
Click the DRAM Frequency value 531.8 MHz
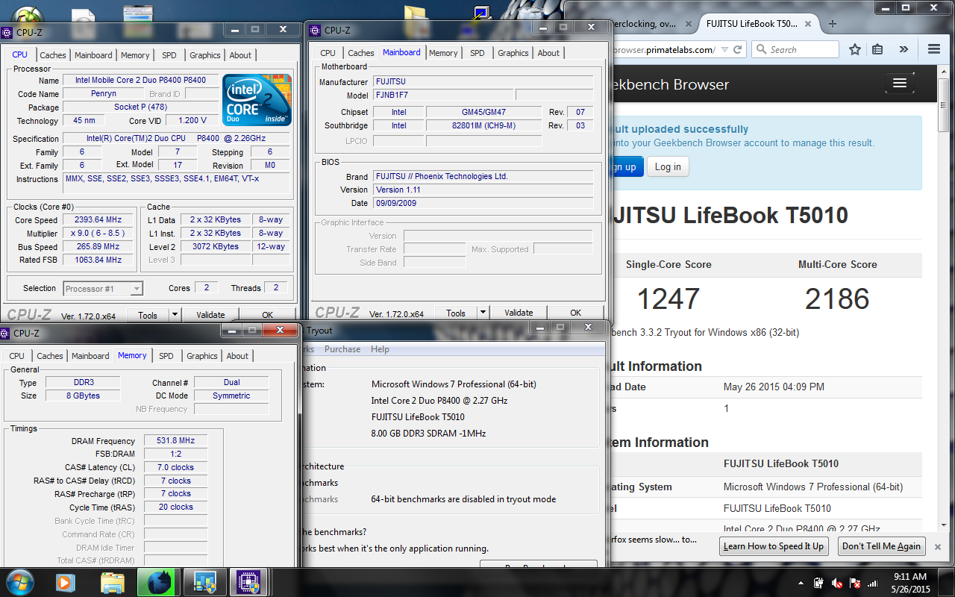click(x=175, y=441)
